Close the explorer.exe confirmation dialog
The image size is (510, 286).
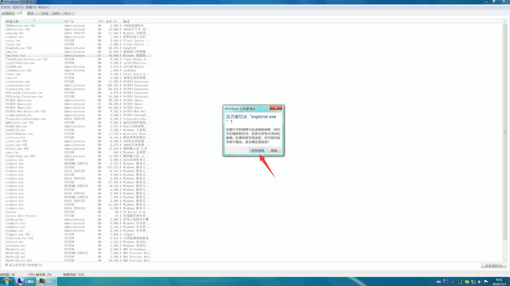(x=276, y=108)
